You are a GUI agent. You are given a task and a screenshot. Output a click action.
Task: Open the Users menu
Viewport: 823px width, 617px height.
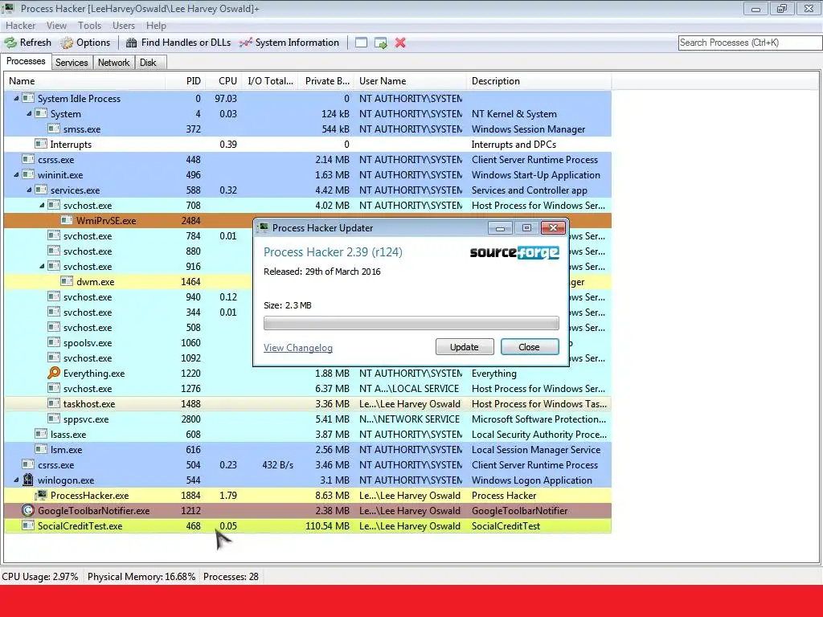click(x=123, y=25)
